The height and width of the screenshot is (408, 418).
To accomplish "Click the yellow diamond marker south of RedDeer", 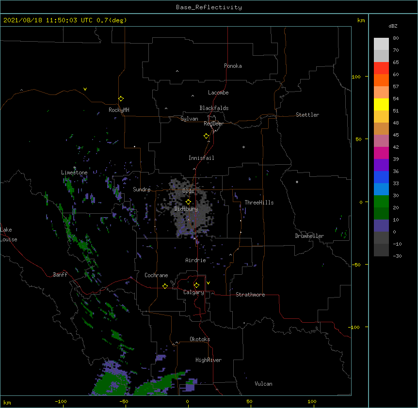I will (x=207, y=136).
